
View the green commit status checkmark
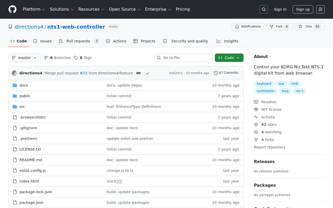tap(148, 73)
